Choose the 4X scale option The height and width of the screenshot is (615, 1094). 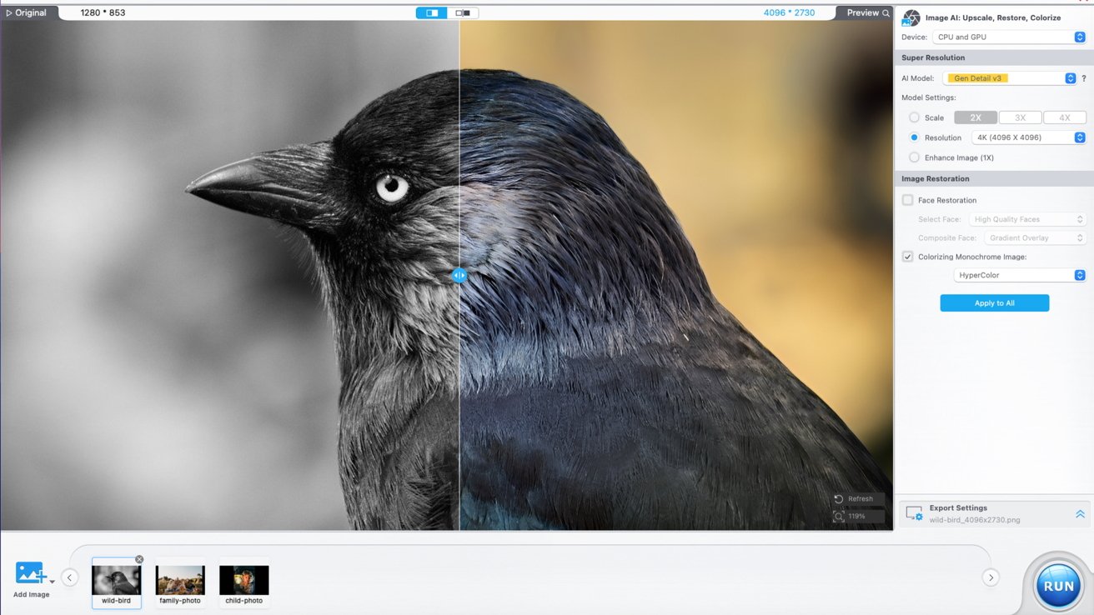1064,117
